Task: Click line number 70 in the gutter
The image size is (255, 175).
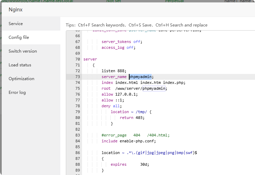Action: pos(77,59)
